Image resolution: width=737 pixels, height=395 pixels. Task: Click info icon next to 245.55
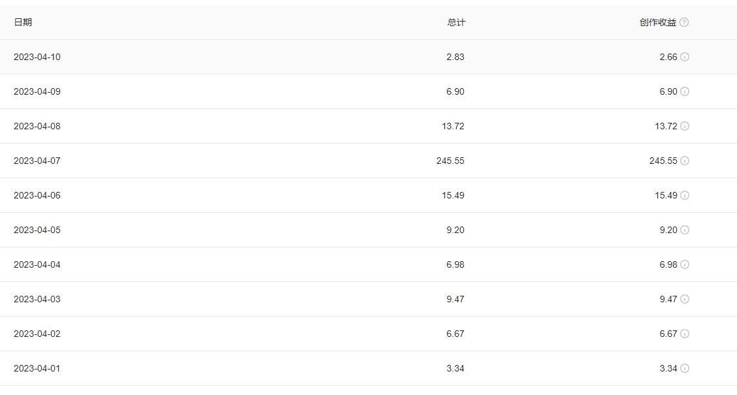685,161
